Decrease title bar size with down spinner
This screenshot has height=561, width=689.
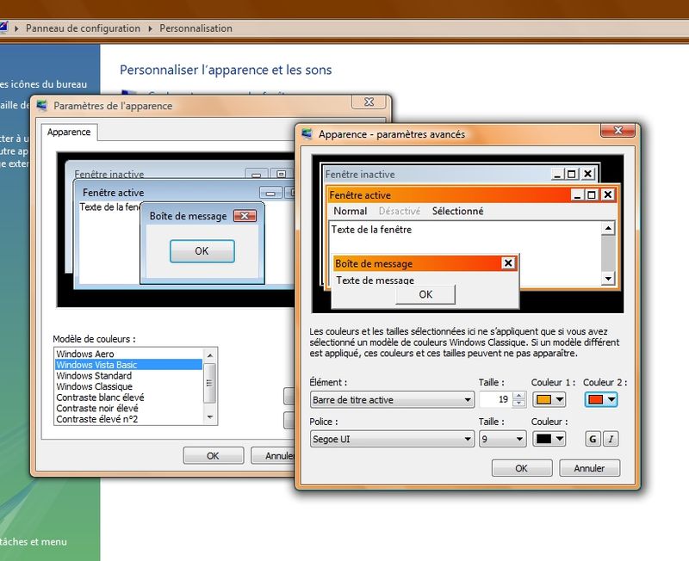(519, 403)
